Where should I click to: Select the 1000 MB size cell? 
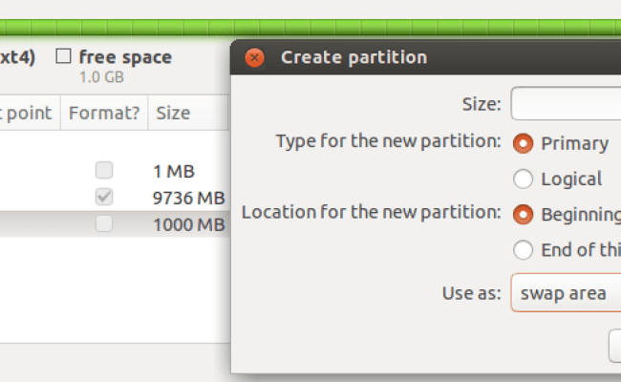(189, 224)
